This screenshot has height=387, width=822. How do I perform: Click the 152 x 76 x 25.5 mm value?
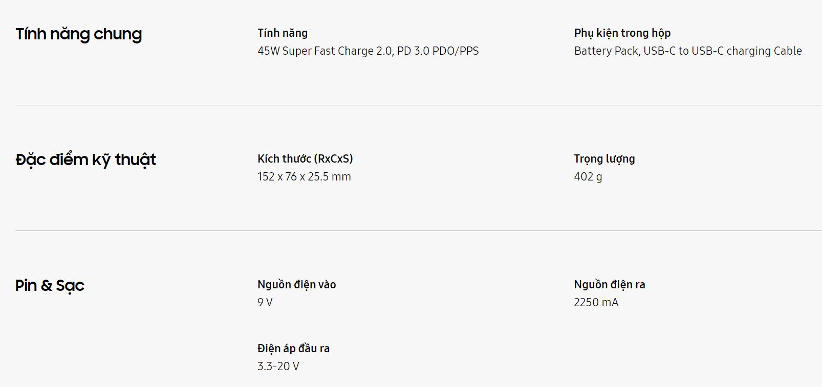pyautogui.click(x=304, y=176)
